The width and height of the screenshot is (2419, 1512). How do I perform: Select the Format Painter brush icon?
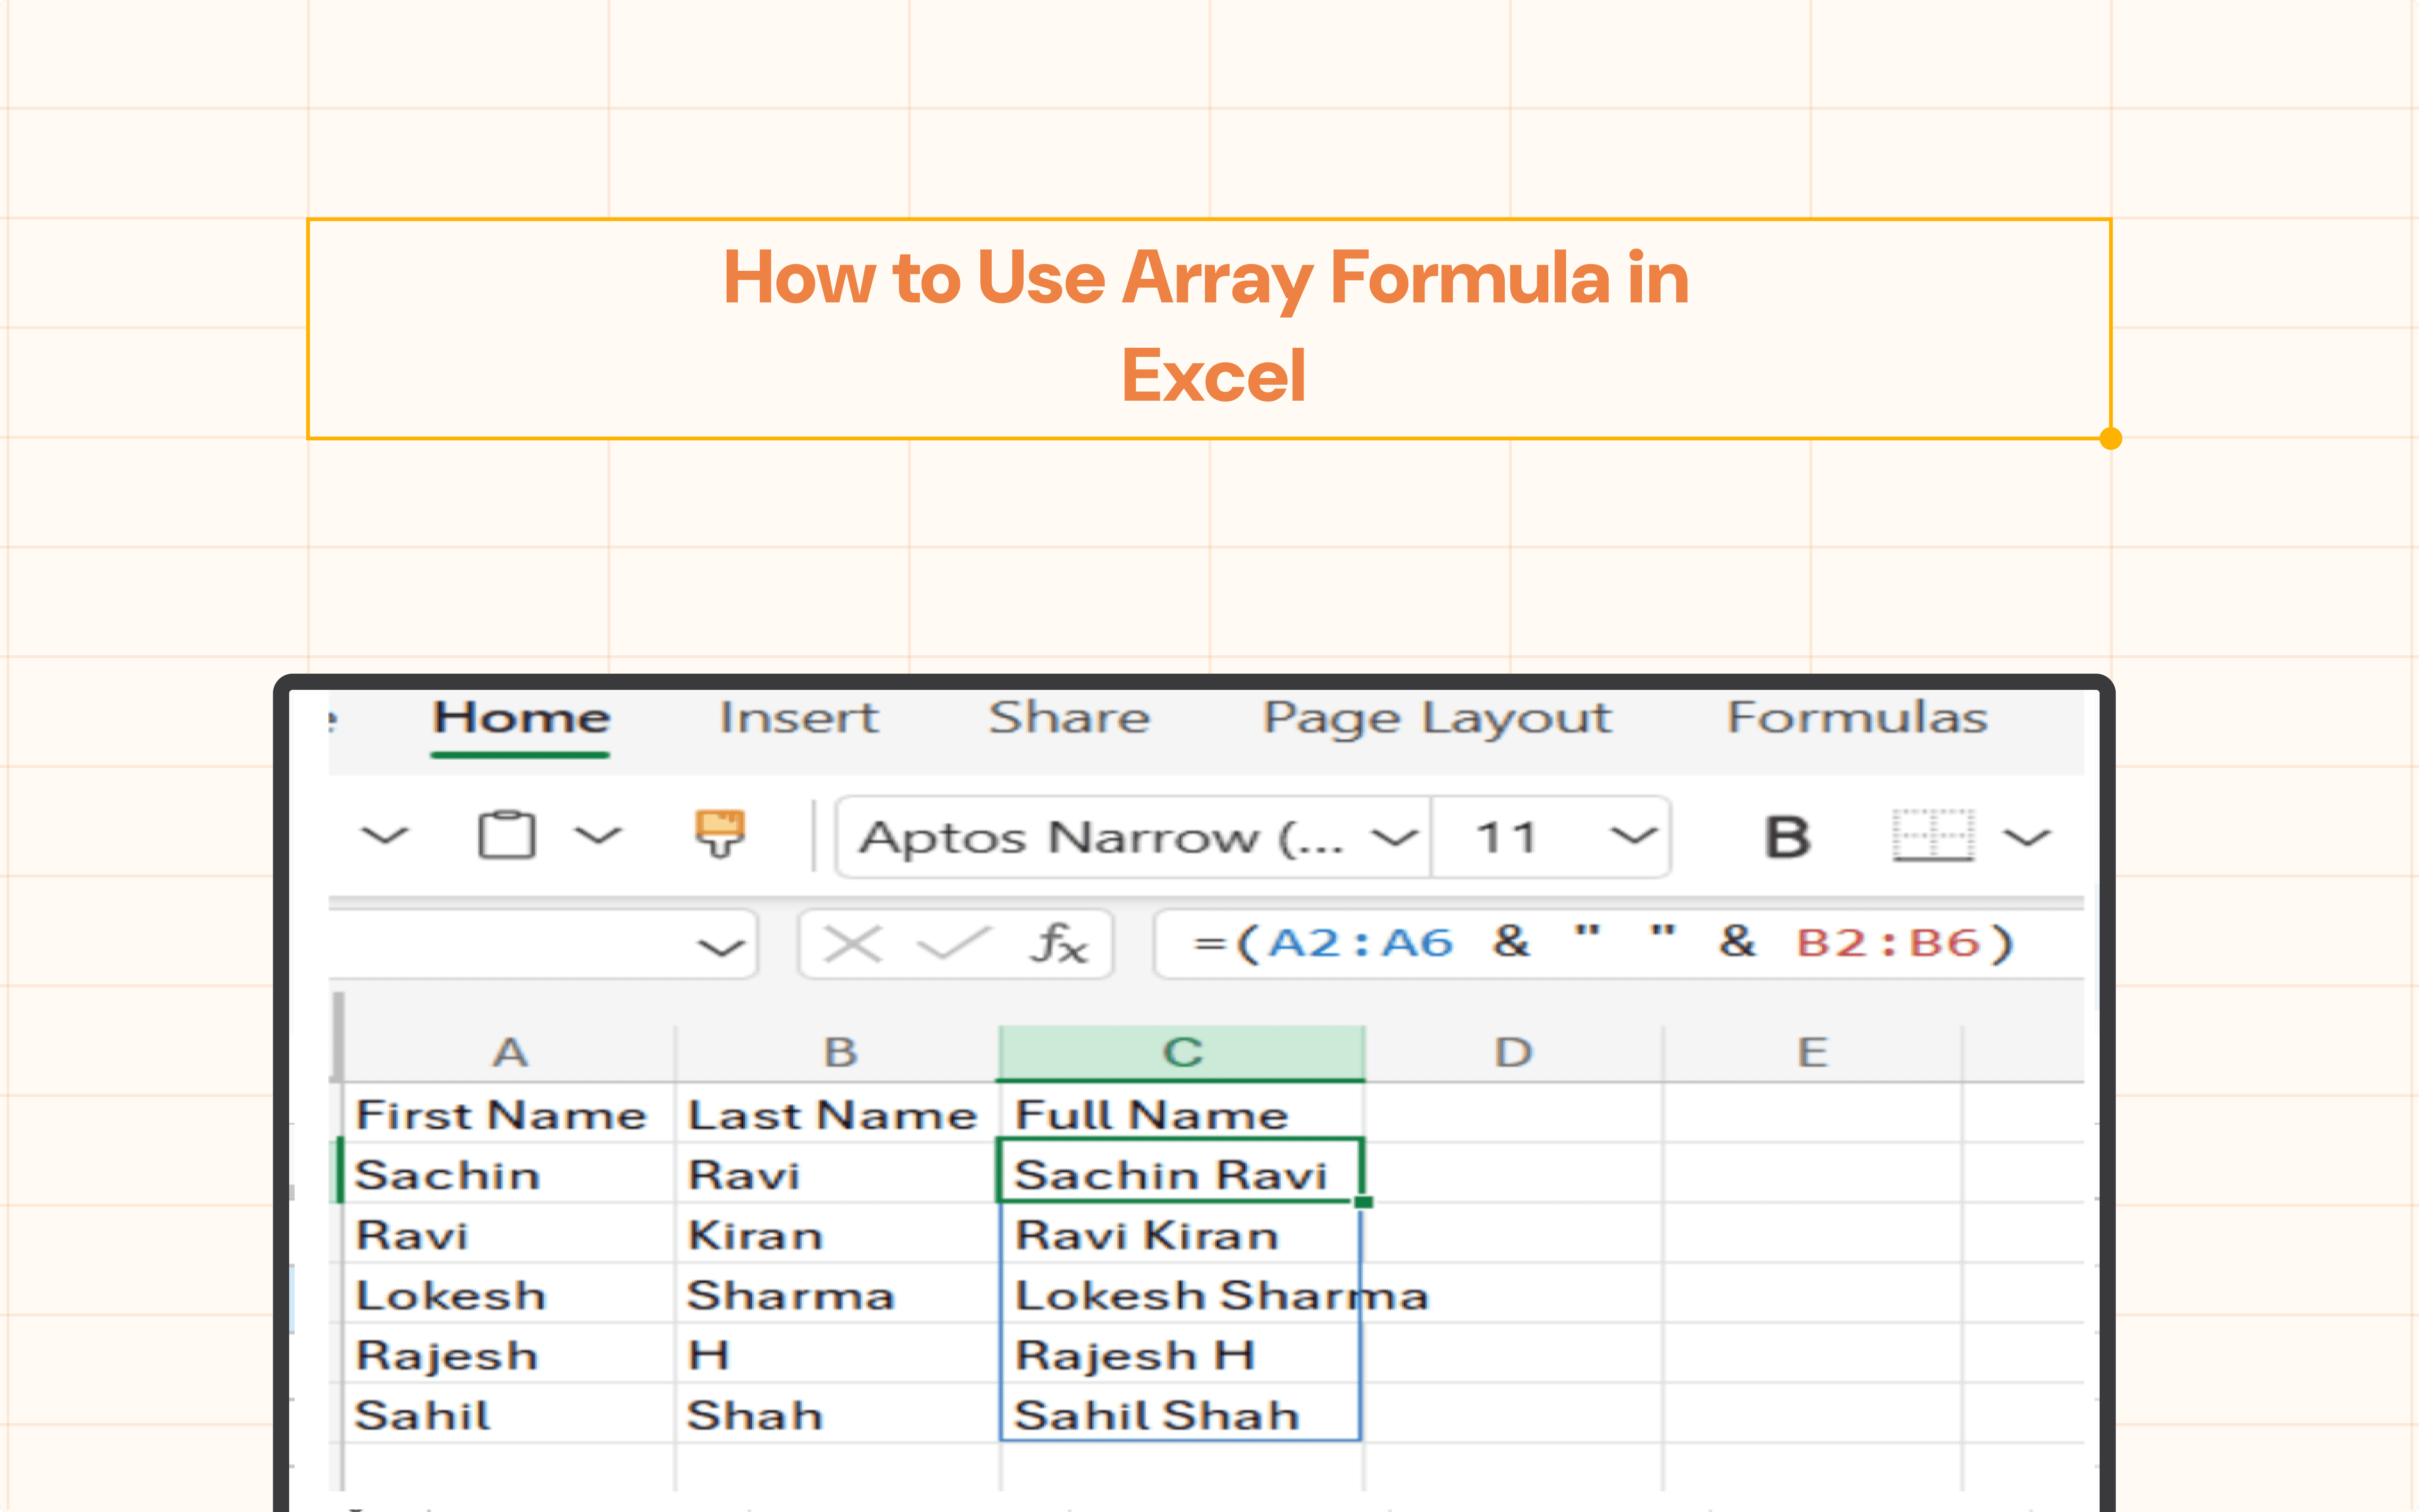point(720,835)
